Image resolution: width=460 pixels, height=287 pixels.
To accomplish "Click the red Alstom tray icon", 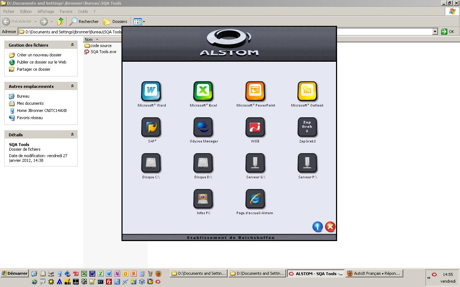I will pyautogui.click(x=434, y=274).
